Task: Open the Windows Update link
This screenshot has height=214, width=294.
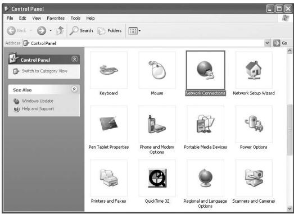Action: click(38, 101)
